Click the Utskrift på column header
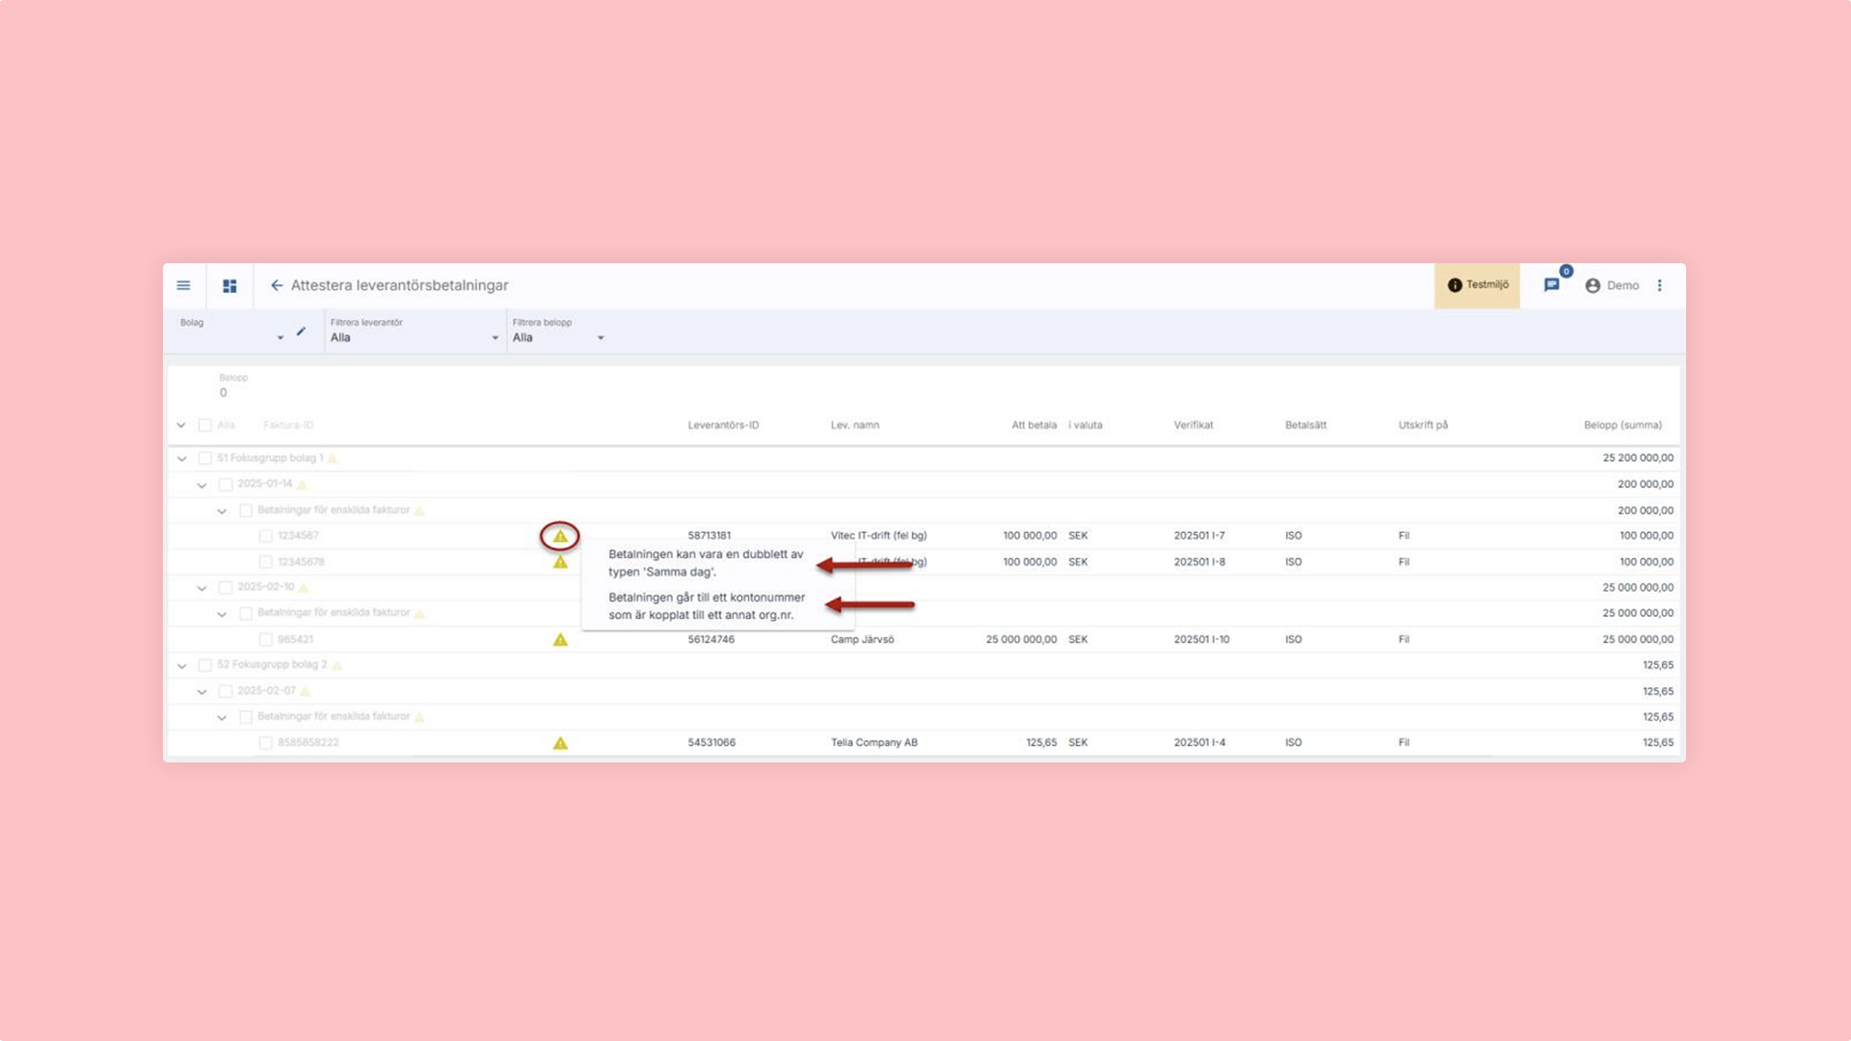This screenshot has height=1041, width=1851. coord(1423,425)
